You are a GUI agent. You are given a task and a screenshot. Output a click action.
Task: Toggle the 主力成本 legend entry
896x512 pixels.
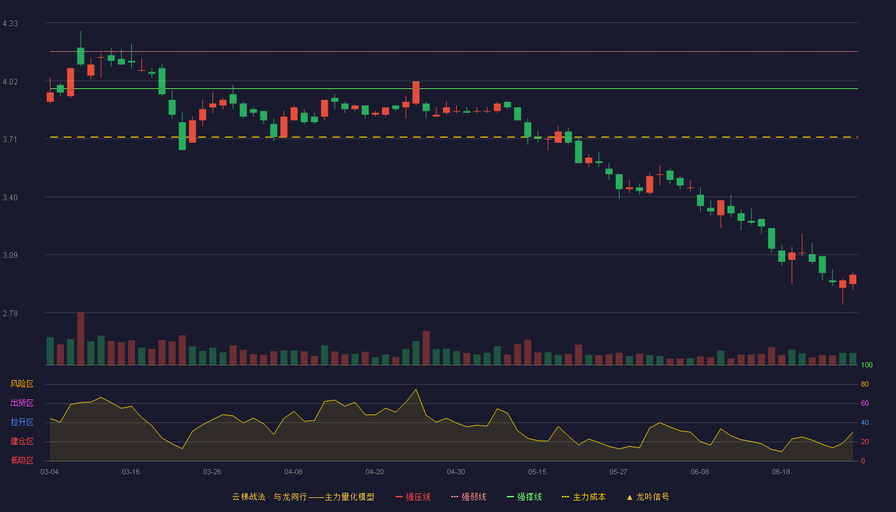click(584, 497)
